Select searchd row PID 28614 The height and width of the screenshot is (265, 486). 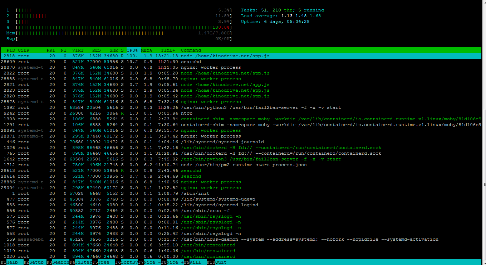241,176
